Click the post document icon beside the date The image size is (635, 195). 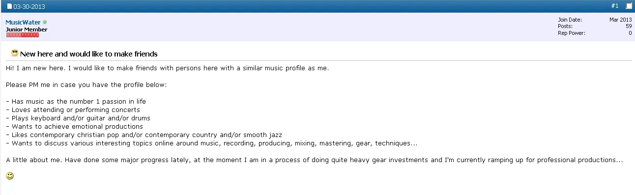pos(9,6)
